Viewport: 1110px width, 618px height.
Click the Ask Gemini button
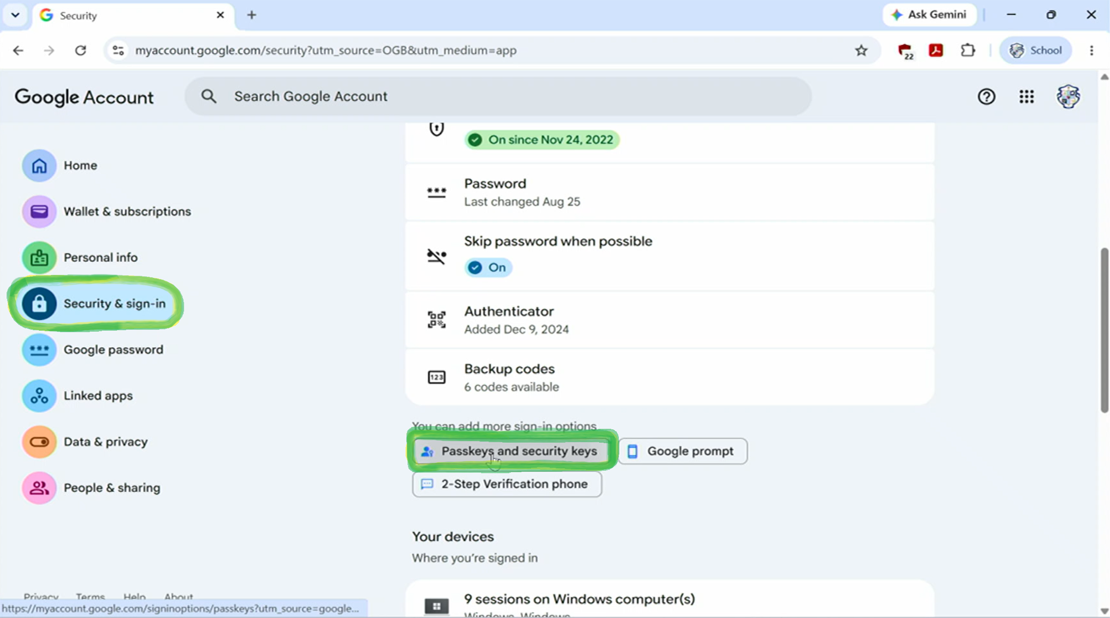point(929,15)
